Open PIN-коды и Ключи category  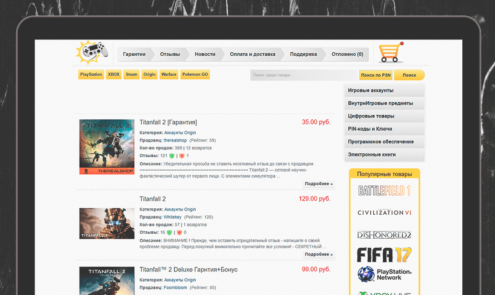pyautogui.click(x=384, y=129)
